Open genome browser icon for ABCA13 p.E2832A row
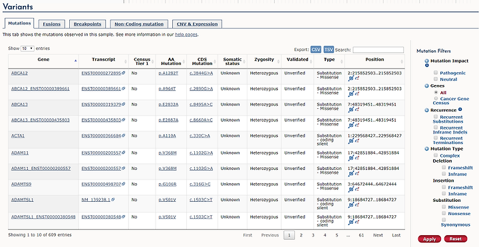479x247 pixels. coord(351,110)
